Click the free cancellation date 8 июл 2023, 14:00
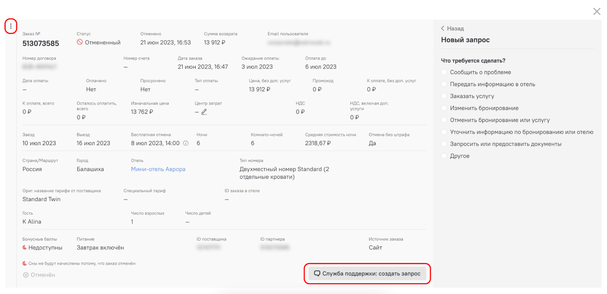Viewport: 607px width, 294px height. pyautogui.click(x=155, y=143)
